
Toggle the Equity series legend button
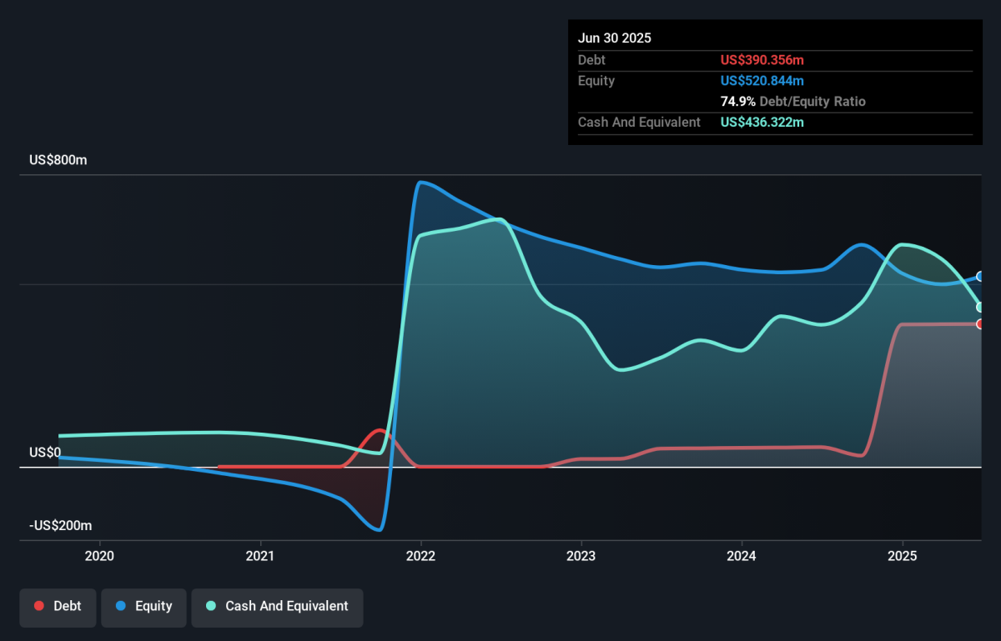[143, 606]
